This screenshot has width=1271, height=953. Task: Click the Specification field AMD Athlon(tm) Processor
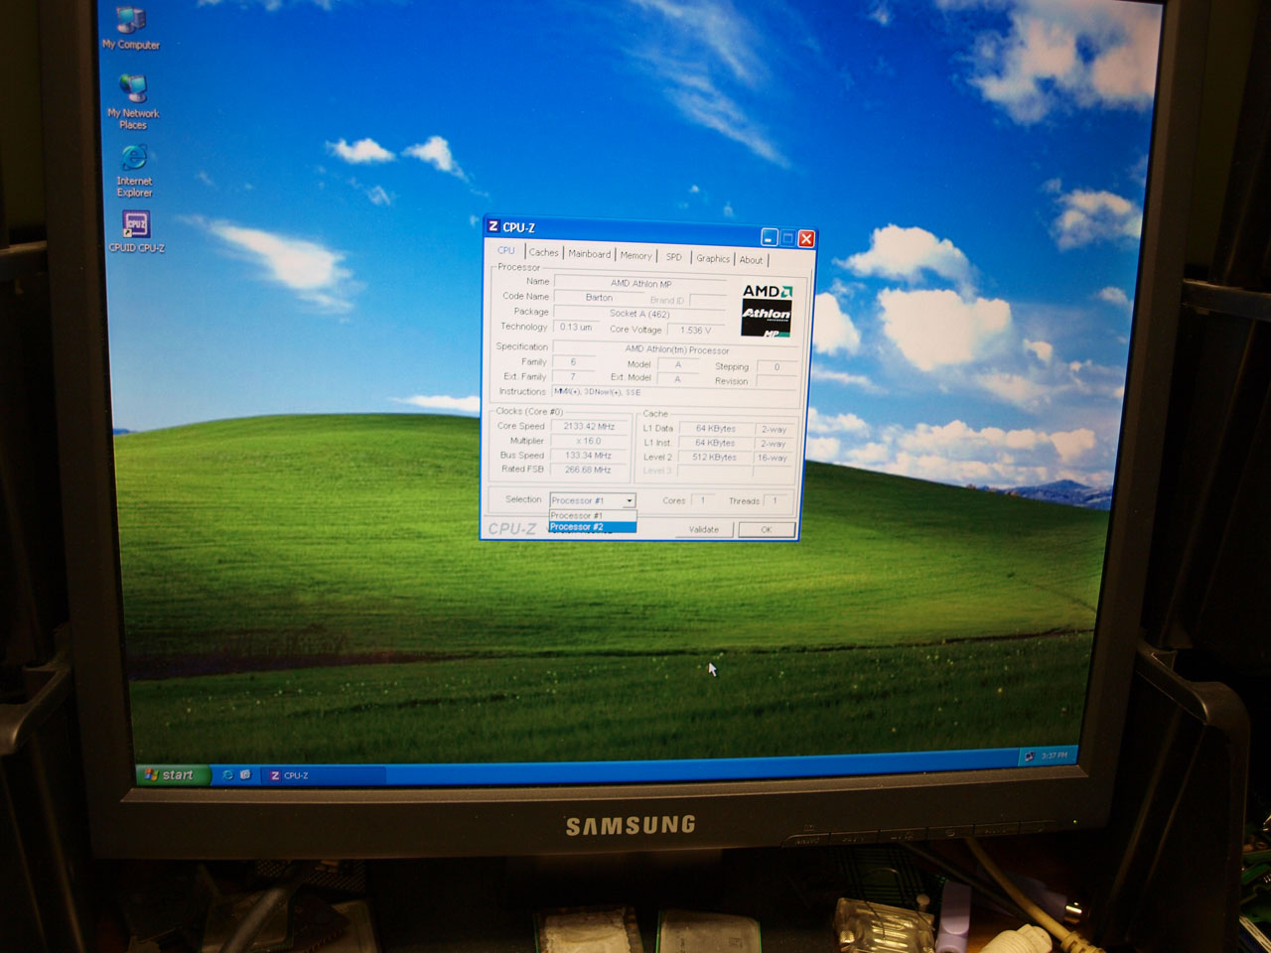tap(676, 349)
